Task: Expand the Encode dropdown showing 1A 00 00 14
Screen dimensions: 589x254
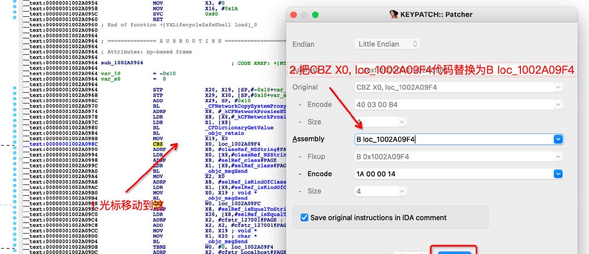Action: tap(558, 174)
